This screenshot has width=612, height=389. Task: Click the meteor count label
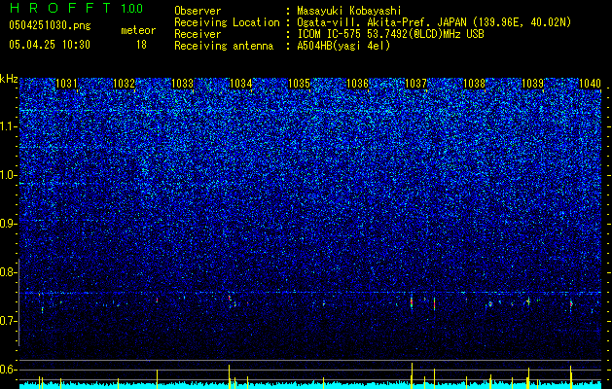(138, 30)
